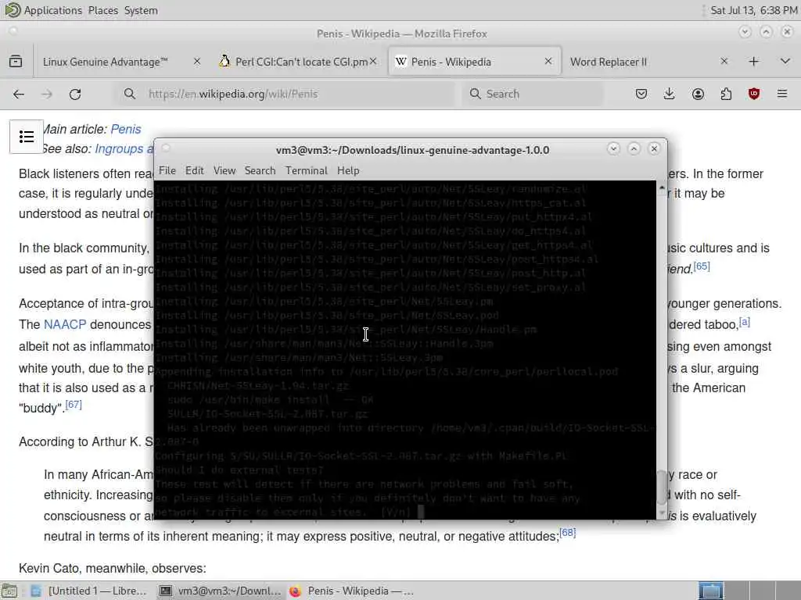
Task: Follow the 'Penis' main article link
Action: (x=126, y=129)
